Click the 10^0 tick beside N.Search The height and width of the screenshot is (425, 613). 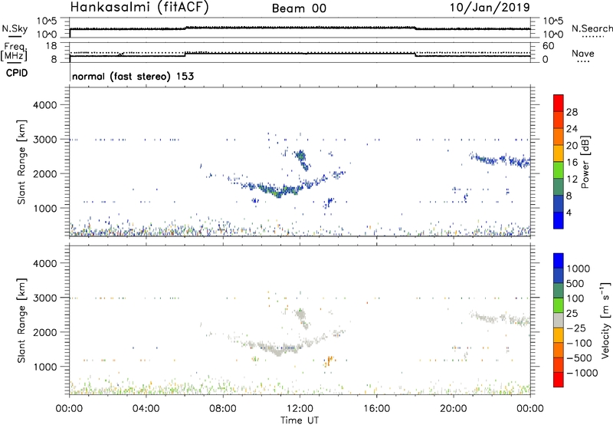(x=553, y=35)
